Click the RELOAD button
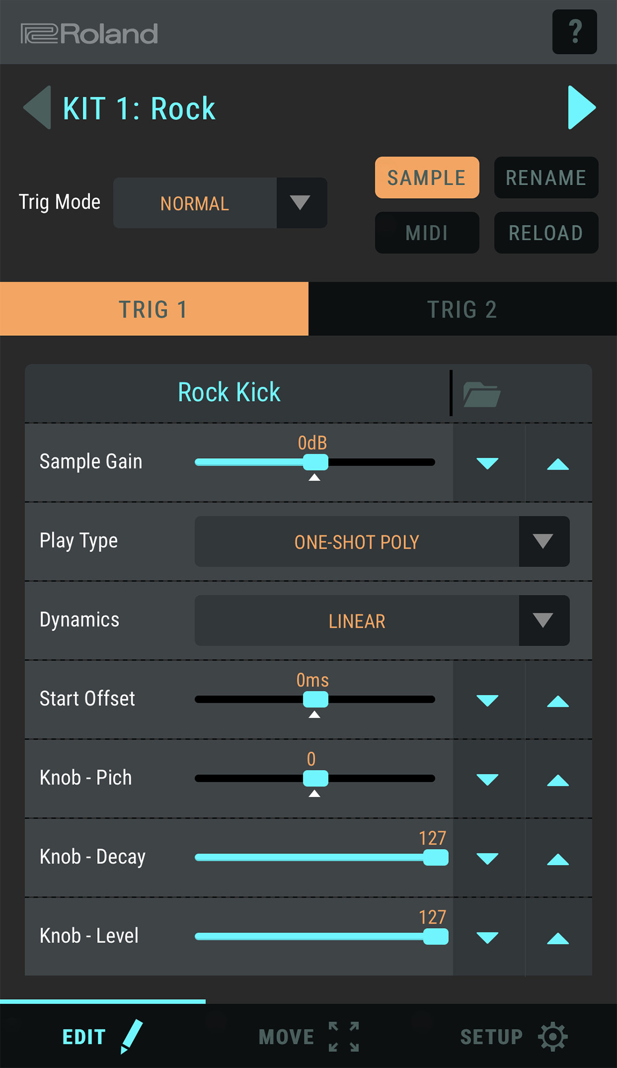 click(546, 232)
